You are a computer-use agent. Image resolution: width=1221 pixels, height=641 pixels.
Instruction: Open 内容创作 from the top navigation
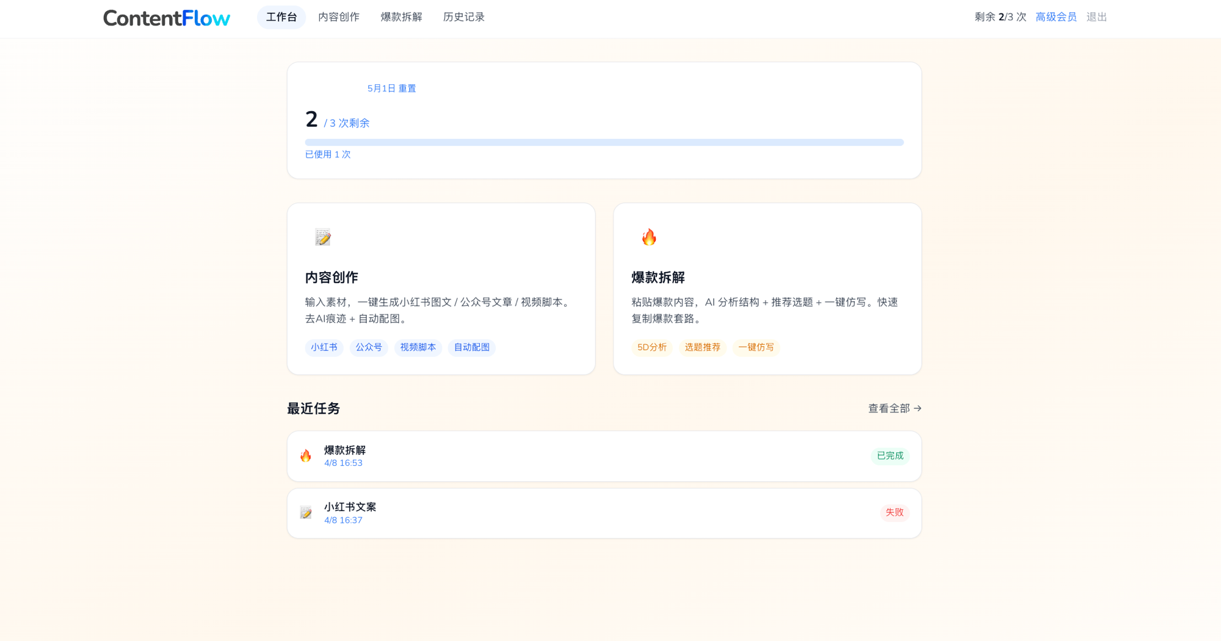coord(338,17)
